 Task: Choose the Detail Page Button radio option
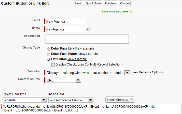pos(49,54)
